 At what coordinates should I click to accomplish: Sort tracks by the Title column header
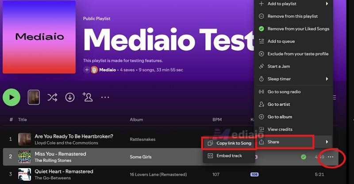pos(23,120)
